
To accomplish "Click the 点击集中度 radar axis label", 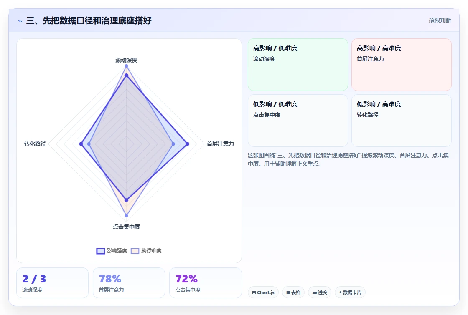I will coord(126,227).
